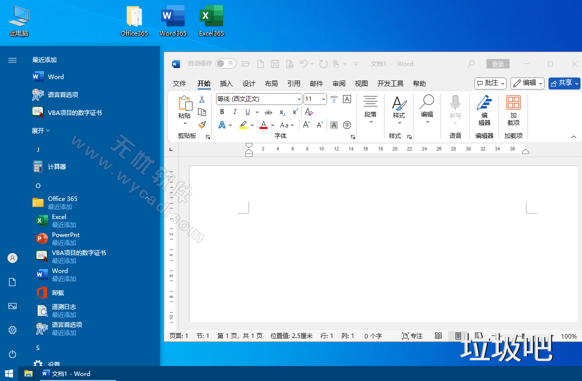The width and height of the screenshot is (582, 381).
Task: Open the 审阅 ribbon tab
Action: 338,83
